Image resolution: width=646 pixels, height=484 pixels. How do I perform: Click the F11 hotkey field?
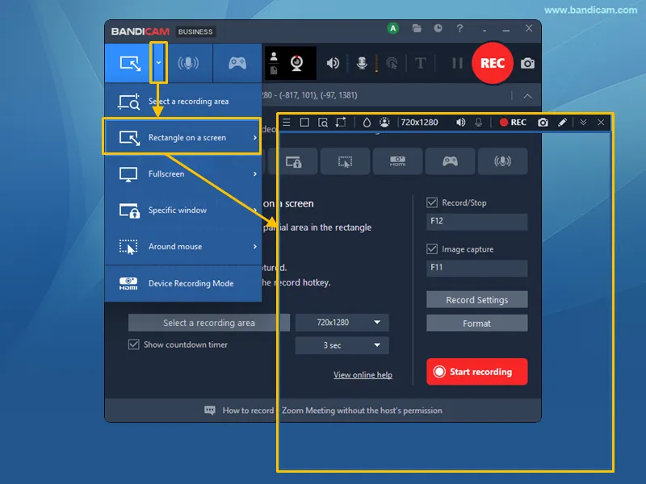point(476,268)
